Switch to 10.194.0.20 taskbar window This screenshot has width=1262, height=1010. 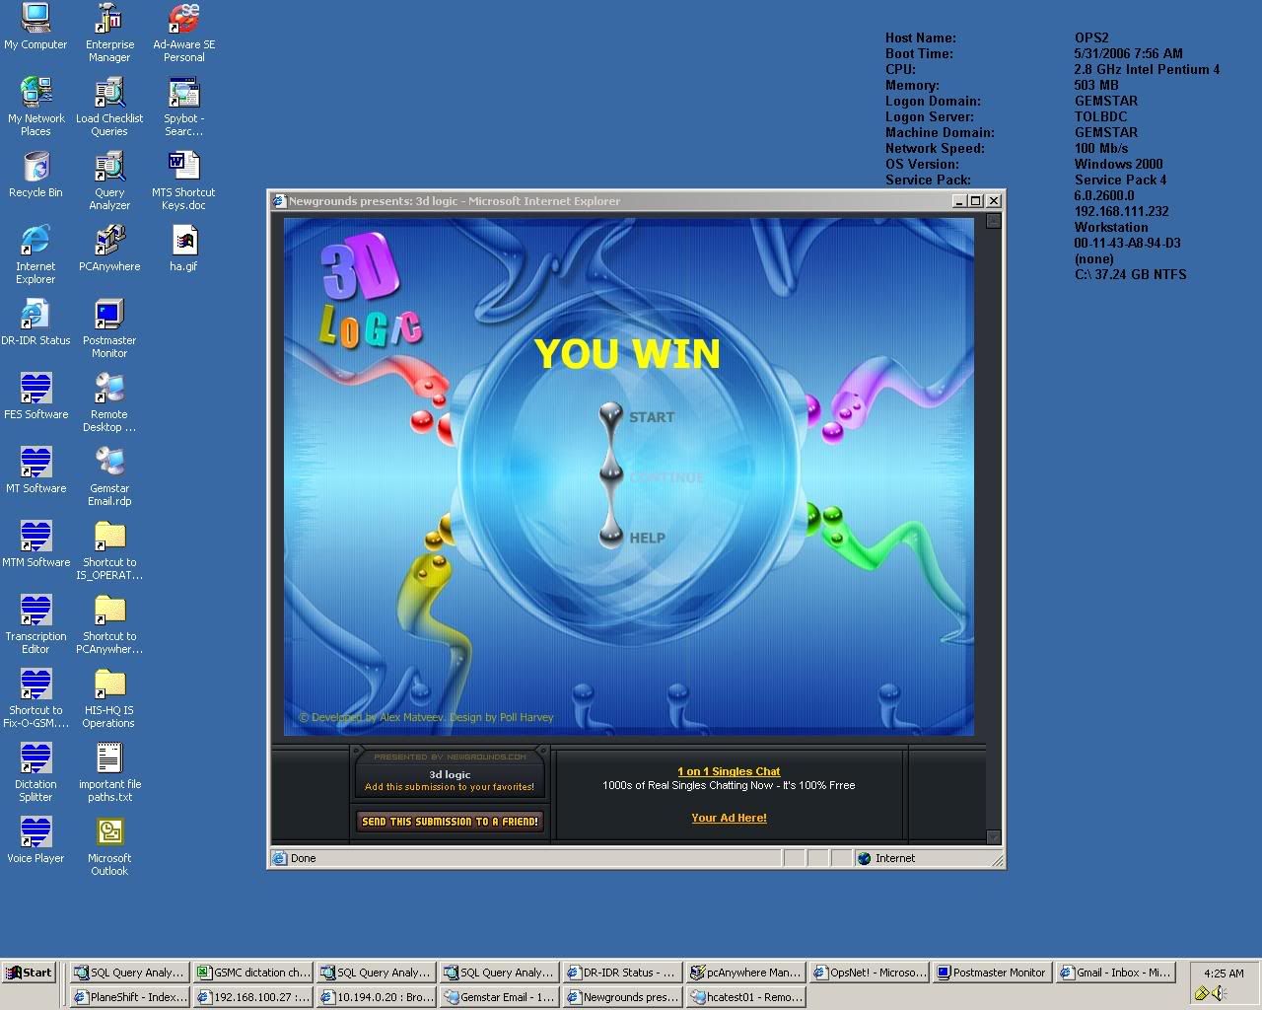tap(377, 997)
